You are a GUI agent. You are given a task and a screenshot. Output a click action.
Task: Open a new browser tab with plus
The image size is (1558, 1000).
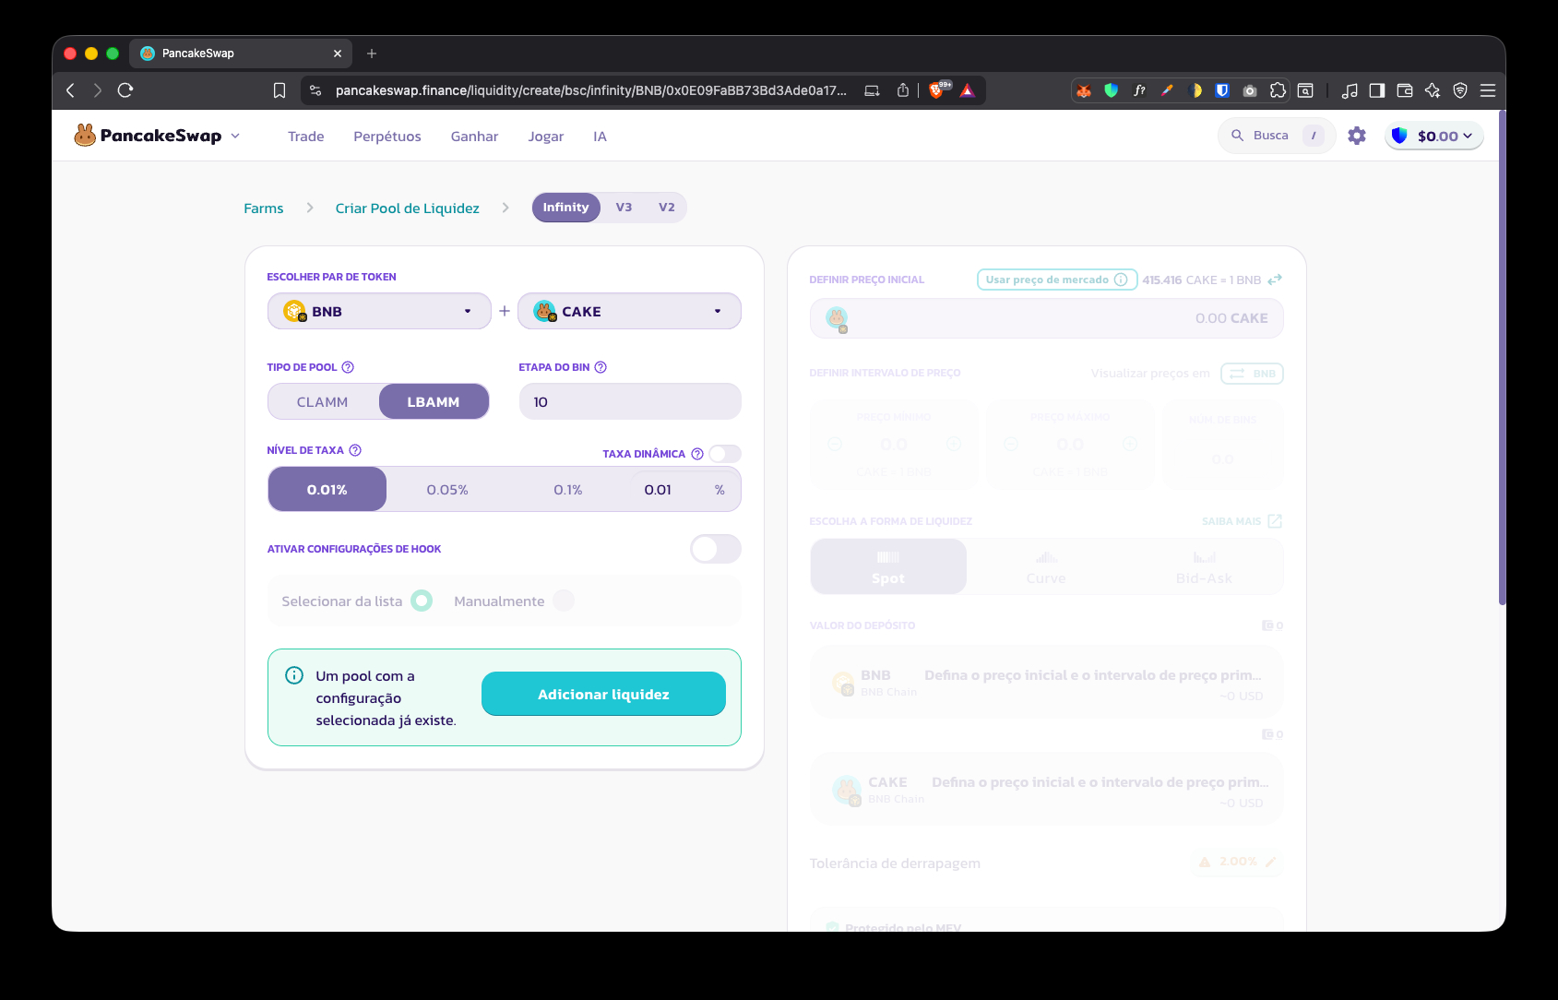[x=372, y=54]
